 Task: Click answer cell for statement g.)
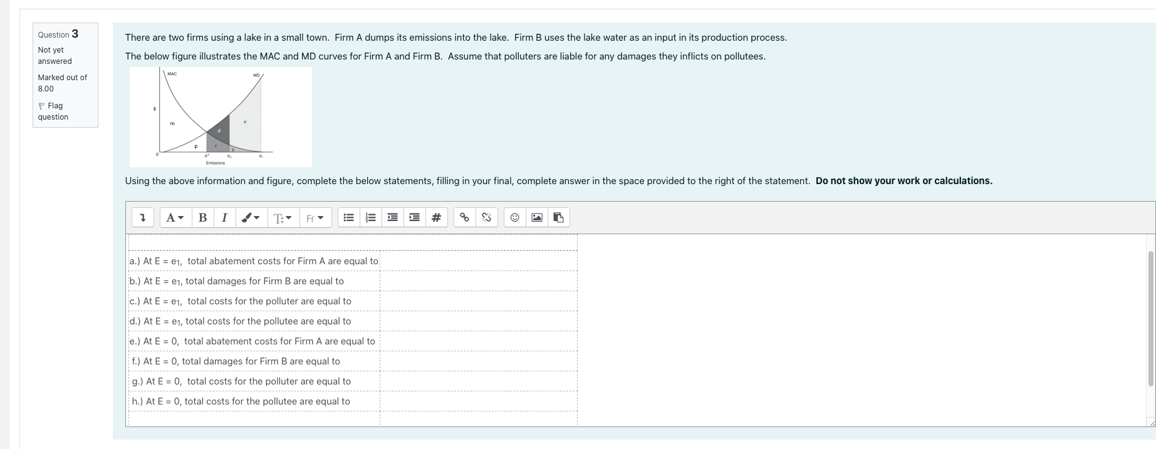coord(478,381)
